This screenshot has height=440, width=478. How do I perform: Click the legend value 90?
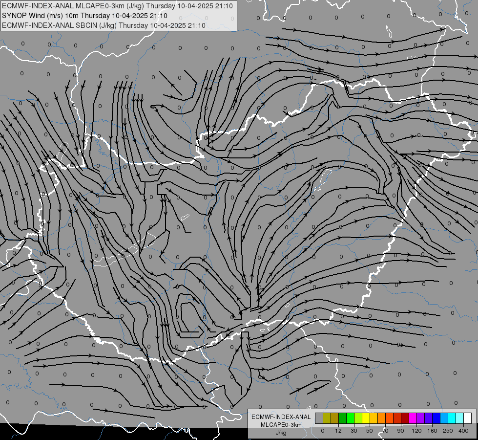pos(400,431)
